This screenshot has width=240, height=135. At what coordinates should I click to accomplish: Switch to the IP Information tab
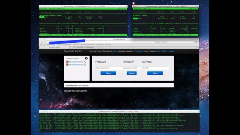[x=83, y=47]
